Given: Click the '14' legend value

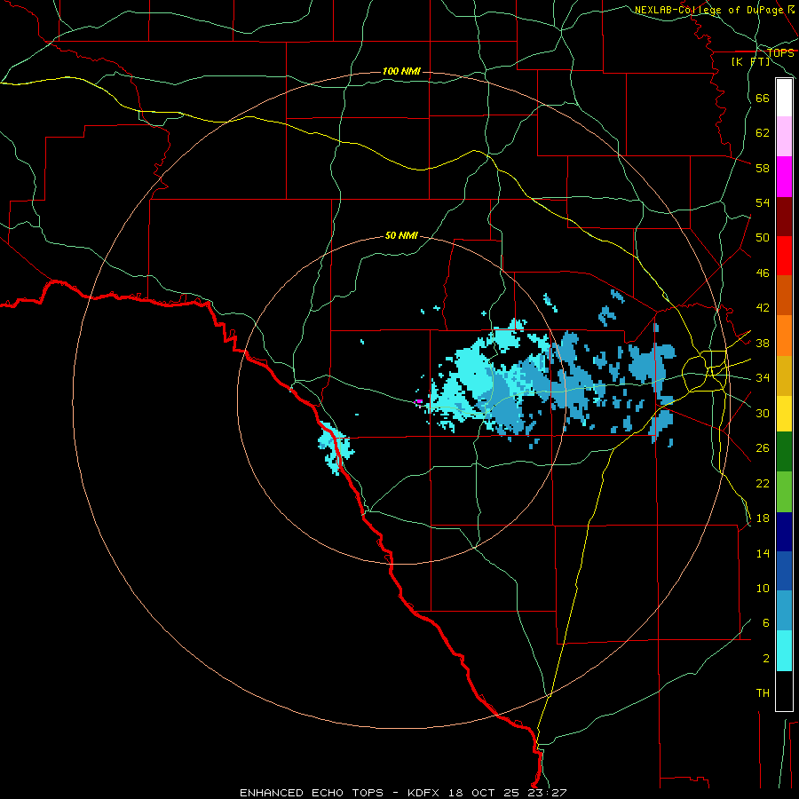Looking at the screenshot, I should pos(763,553).
